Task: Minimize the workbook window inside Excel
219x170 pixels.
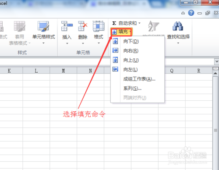Action: [199, 13]
